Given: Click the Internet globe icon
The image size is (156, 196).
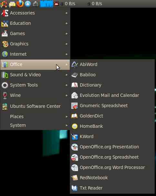Looking at the screenshot, I should (5, 54).
